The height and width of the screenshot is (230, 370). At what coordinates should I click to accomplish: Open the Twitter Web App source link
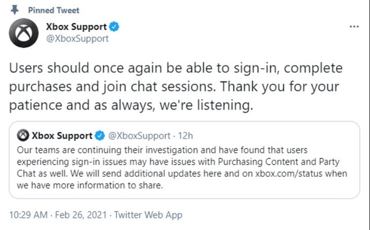(x=148, y=215)
